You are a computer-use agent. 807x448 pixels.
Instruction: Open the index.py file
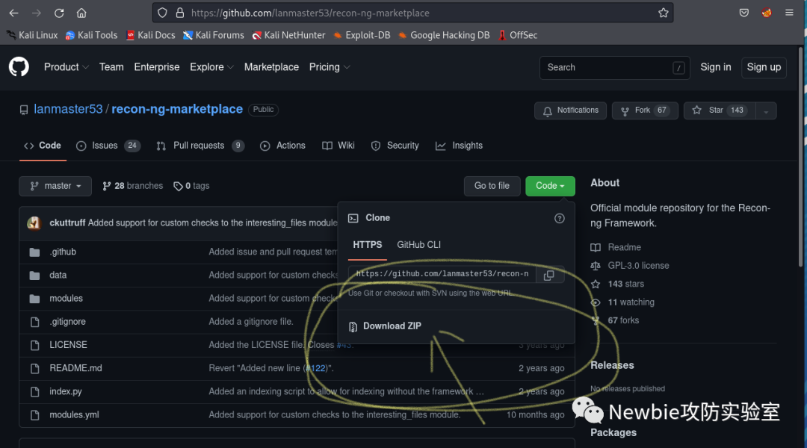(x=65, y=391)
